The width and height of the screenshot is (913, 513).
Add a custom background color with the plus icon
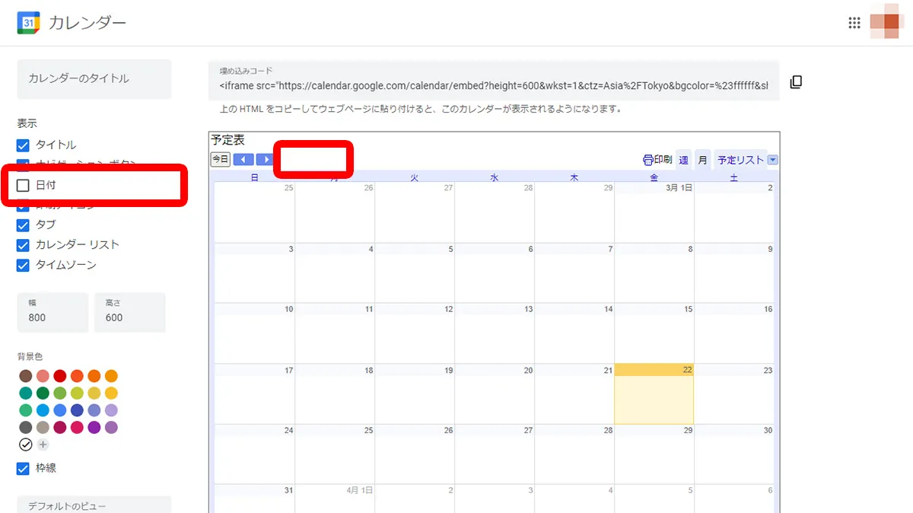coord(43,444)
